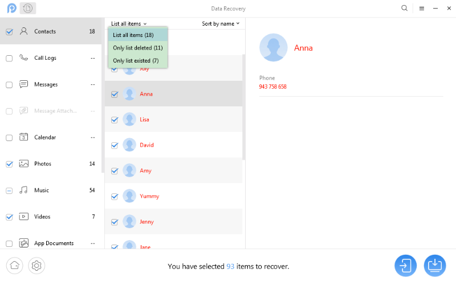The image size is (456, 281).
Task: Click the 93 selected items count
Action: click(x=230, y=266)
